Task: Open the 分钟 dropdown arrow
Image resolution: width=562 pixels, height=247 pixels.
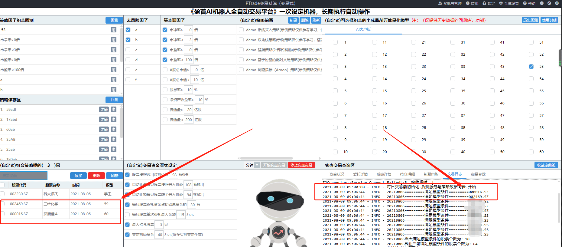Action: click(257, 165)
